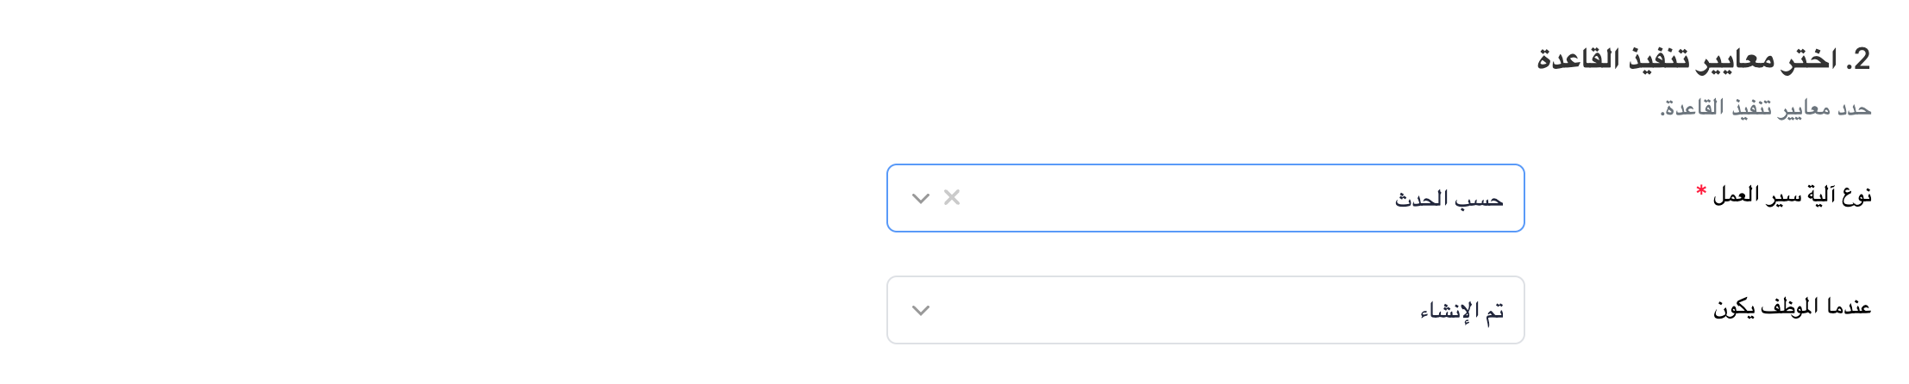Click the chevron in the 'تم الإنشاء' dropdown
Viewport: 1909px width, 384px height.
point(921,311)
